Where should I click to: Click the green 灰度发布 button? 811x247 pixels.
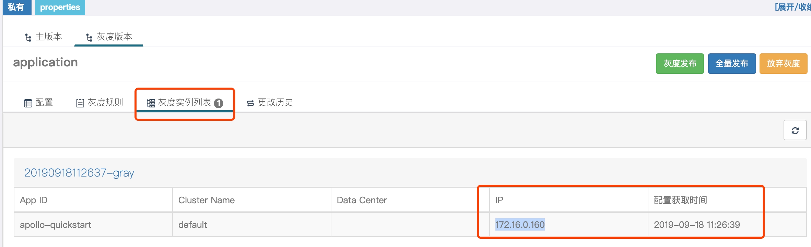pos(680,64)
